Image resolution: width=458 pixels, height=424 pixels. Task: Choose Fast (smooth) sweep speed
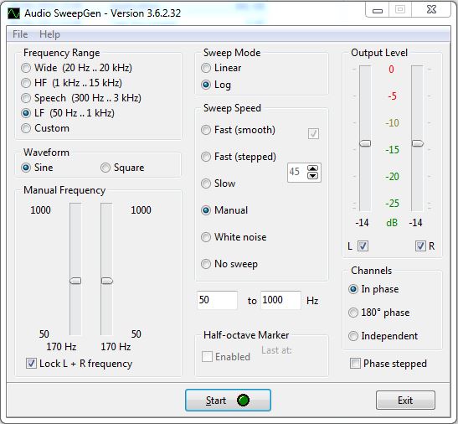238,130
